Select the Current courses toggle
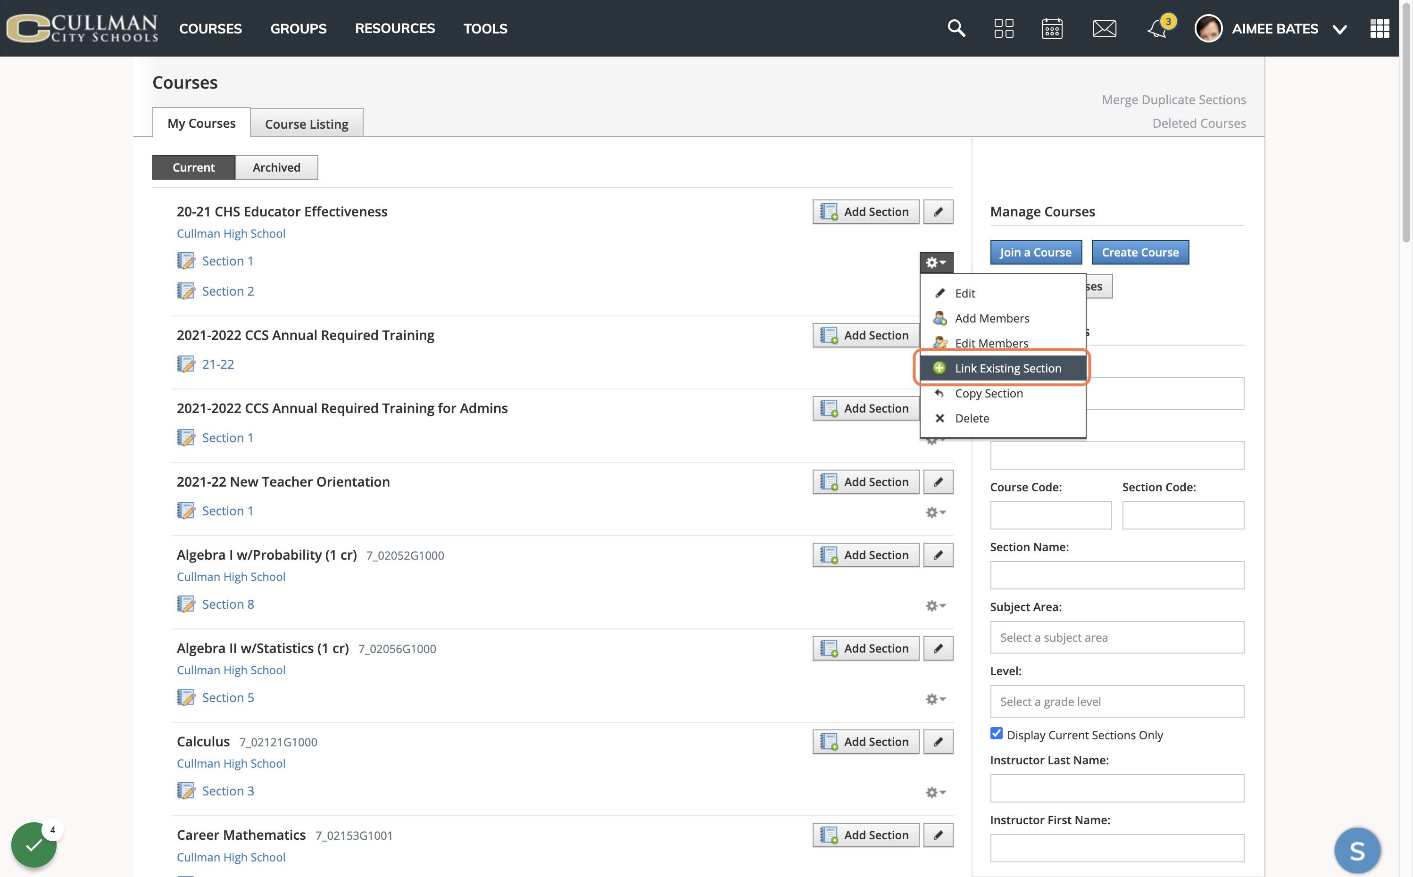Viewport: 1413px width, 877px height. point(193,167)
